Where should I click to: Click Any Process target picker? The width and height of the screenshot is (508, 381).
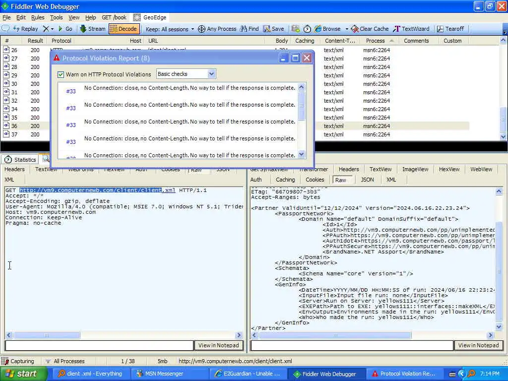(217, 29)
